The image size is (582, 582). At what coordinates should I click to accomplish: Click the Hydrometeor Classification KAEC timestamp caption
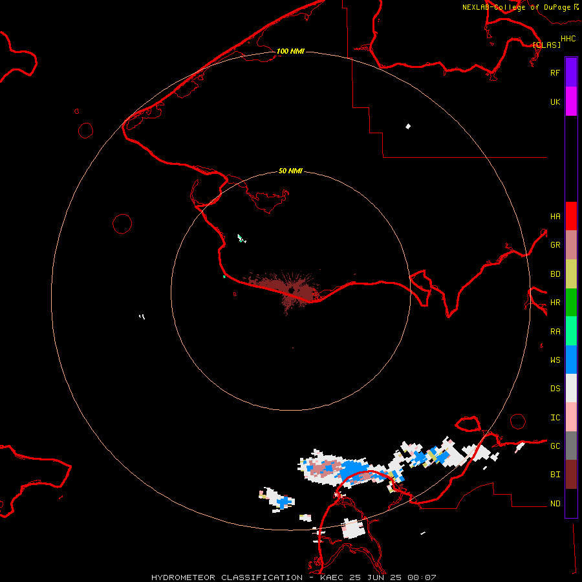click(x=294, y=577)
